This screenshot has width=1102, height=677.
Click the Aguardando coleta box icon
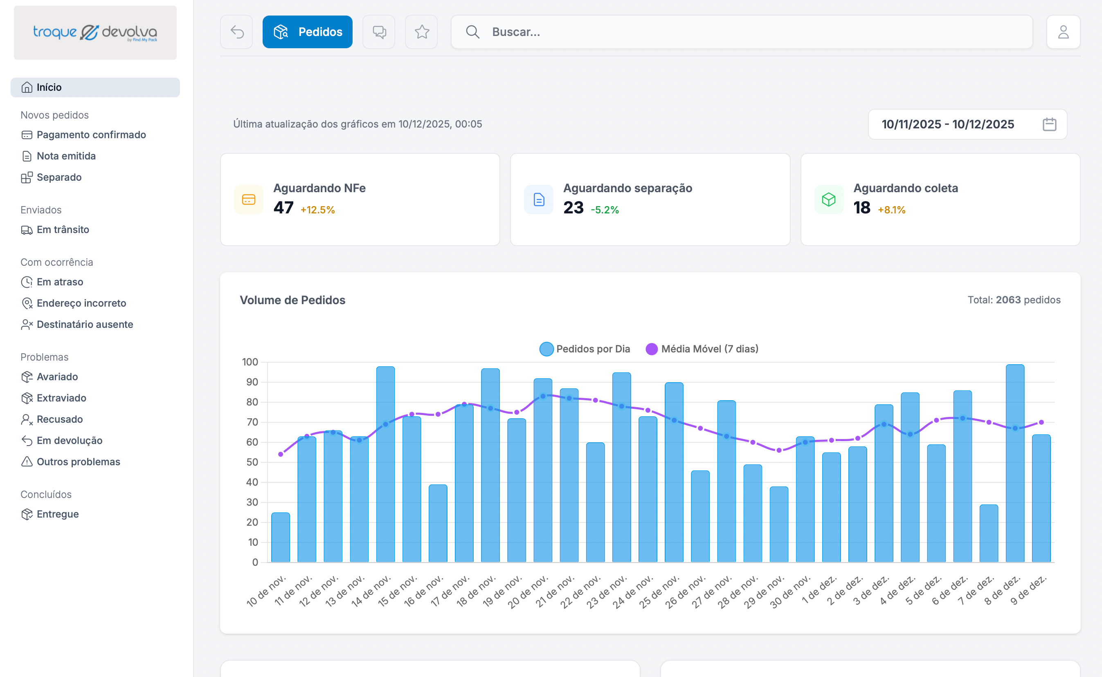coord(829,199)
